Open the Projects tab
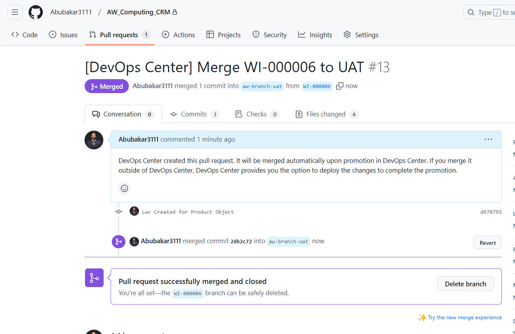The height and width of the screenshot is (334, 515). (x=224, y=35)
